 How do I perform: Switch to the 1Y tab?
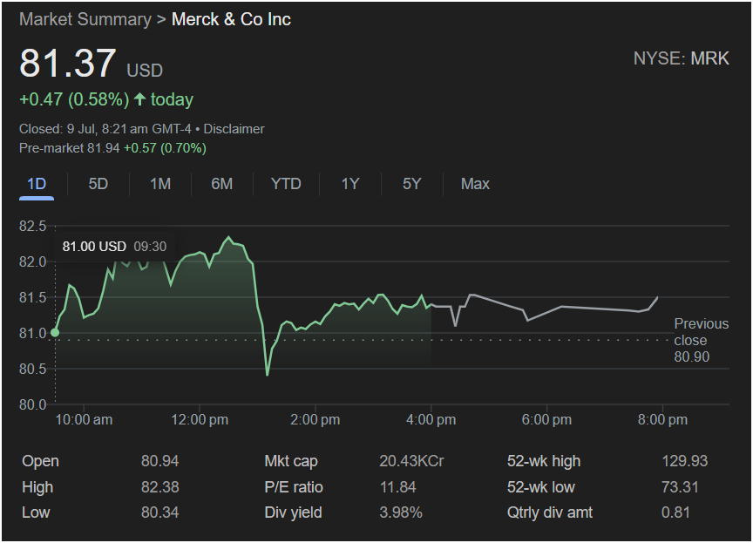pos(350,184)
